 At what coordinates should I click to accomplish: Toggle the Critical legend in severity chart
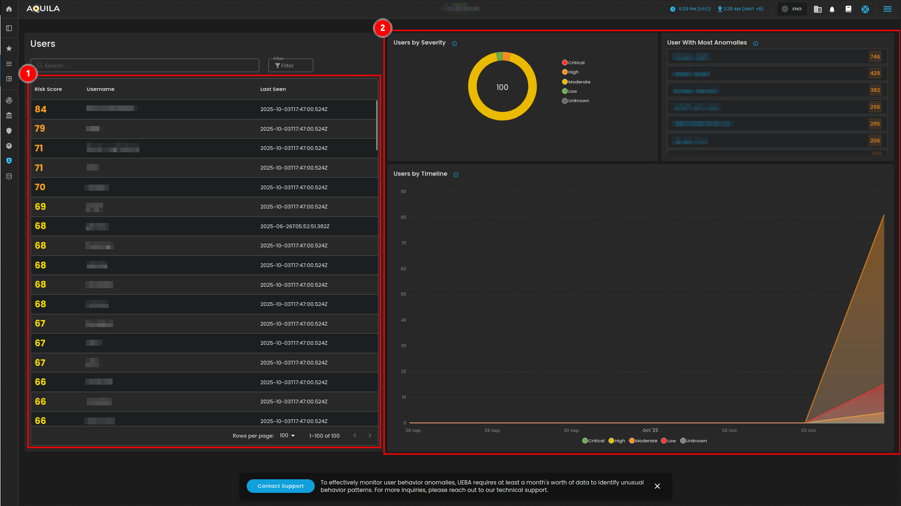573,63
